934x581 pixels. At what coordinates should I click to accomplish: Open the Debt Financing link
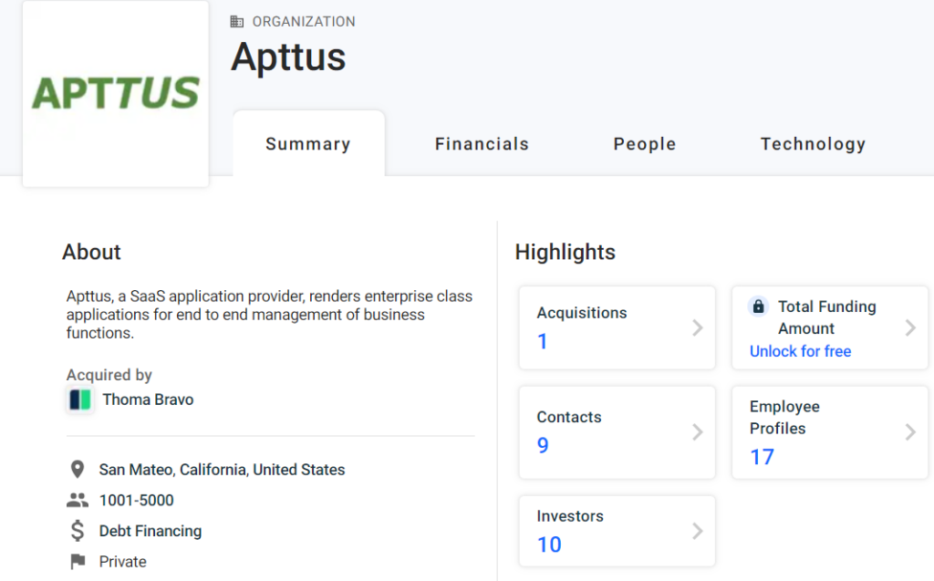150,531
